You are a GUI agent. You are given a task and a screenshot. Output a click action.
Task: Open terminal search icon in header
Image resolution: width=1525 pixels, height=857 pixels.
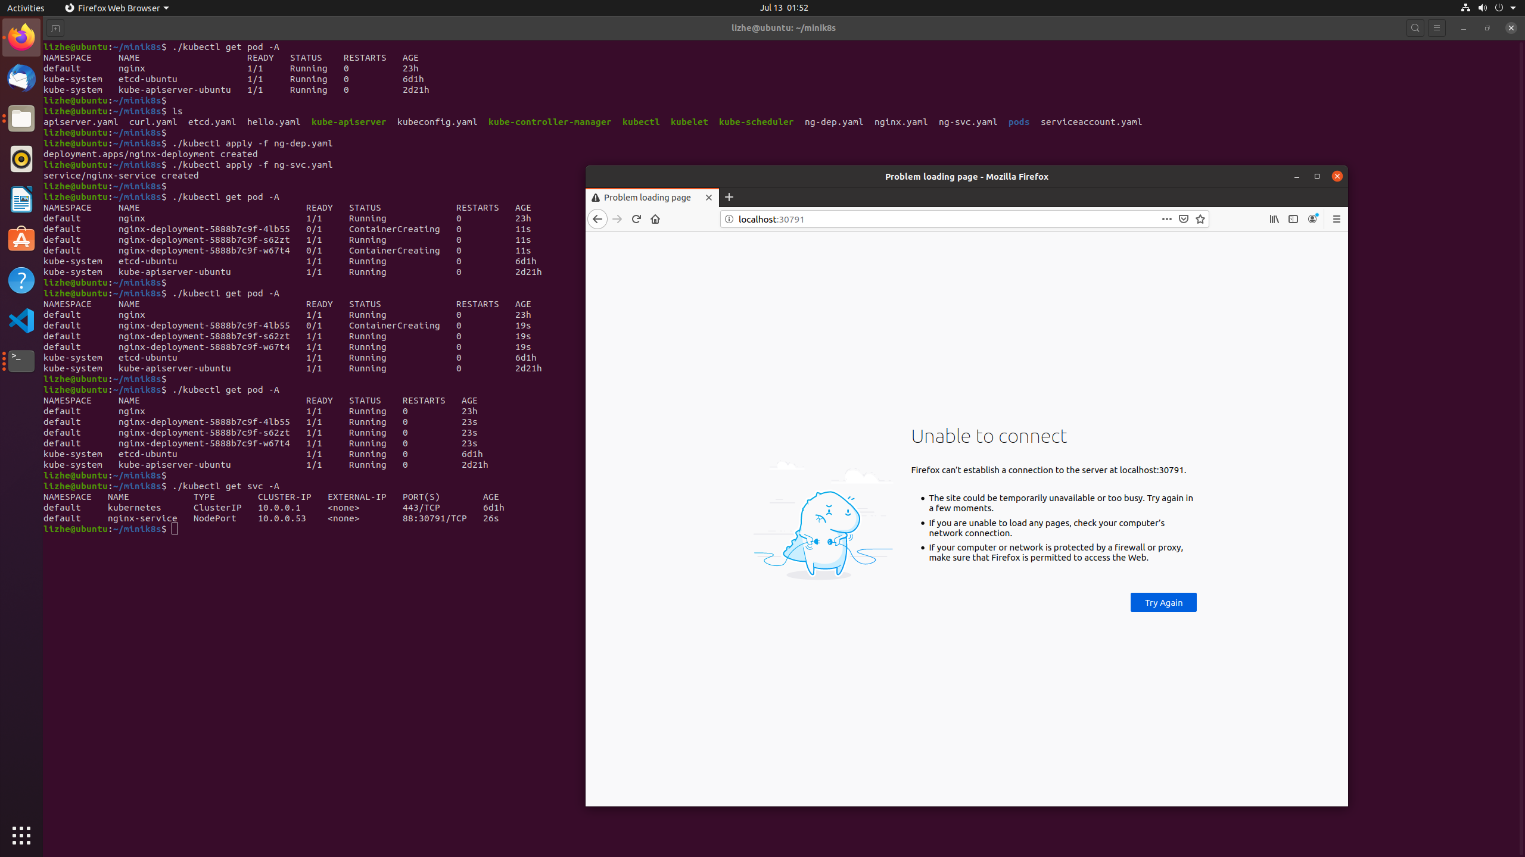(x=1415, y=28)
